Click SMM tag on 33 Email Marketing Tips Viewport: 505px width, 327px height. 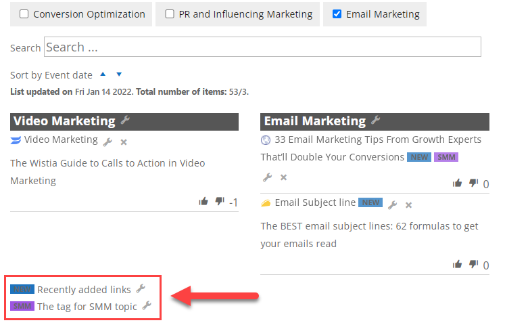click(446, 157)
